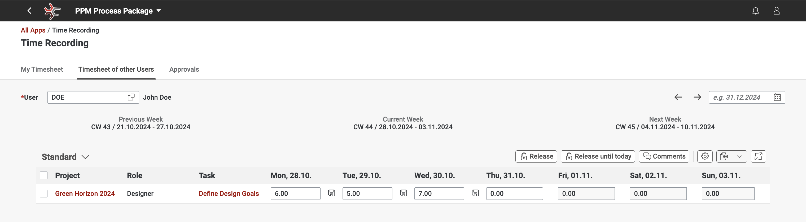Click the export to spreadsheet icon
806x222 pixels.
pyautogui.click(x=724, y=156)
